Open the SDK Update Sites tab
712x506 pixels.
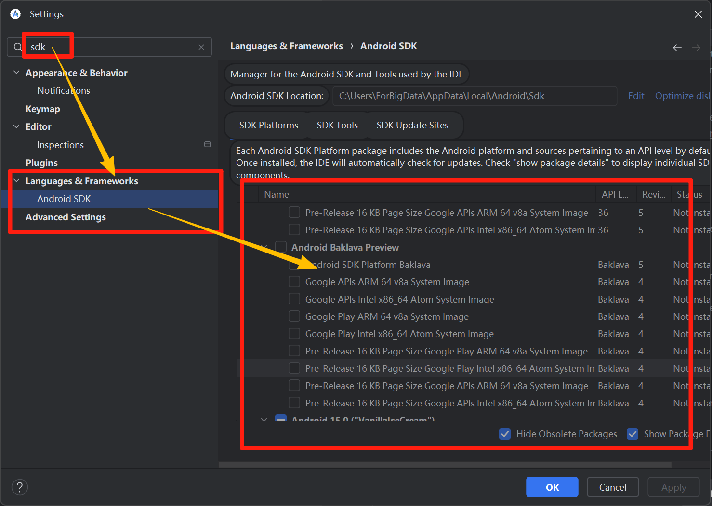[x=412, y=125]
